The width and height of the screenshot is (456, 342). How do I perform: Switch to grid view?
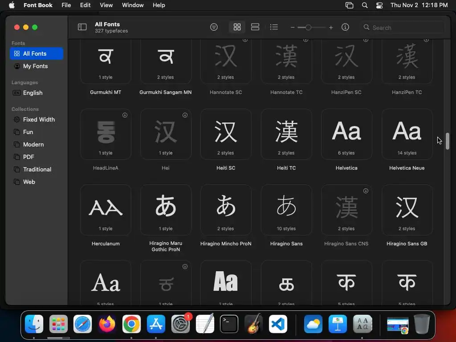point(237,27)
